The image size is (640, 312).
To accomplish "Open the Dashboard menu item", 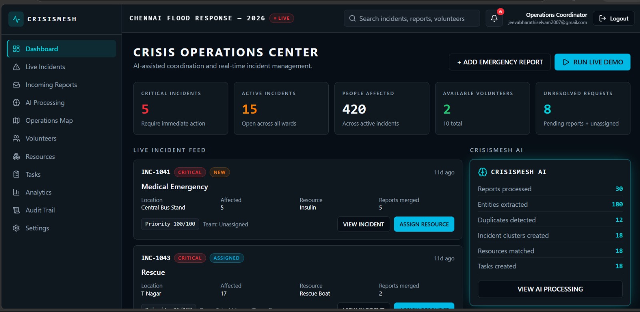I will (62, 49).
